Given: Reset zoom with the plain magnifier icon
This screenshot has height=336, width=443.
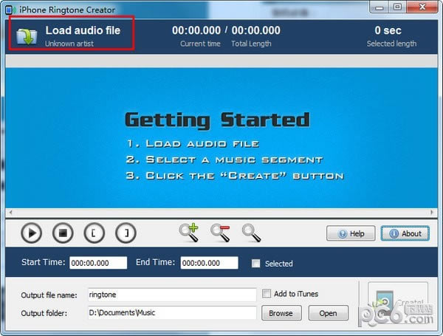Looking at the screenshot, I should (251, 233).
